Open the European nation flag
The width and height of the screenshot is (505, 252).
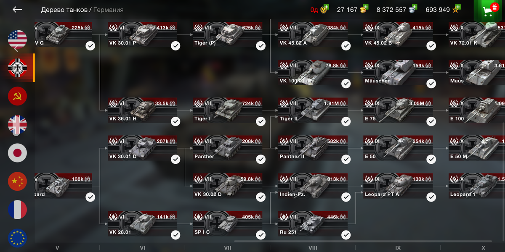(17, 238)
